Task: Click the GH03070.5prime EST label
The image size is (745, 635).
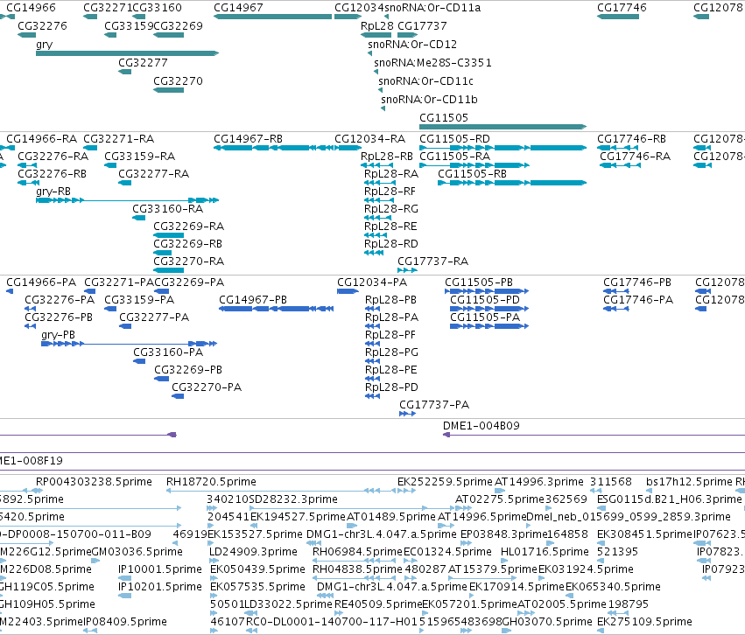Action: click(547, 622)
